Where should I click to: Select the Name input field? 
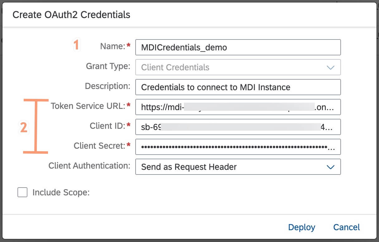[x=238, y=47]
